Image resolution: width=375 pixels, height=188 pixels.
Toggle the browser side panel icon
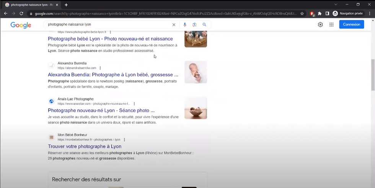point(328,14)
